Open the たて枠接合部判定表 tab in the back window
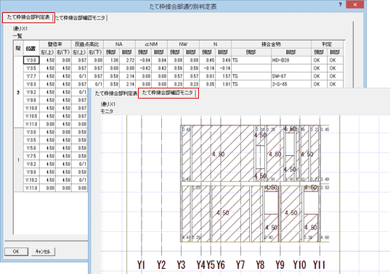Viewport: 390px width, 274px height. coord(28,17)
